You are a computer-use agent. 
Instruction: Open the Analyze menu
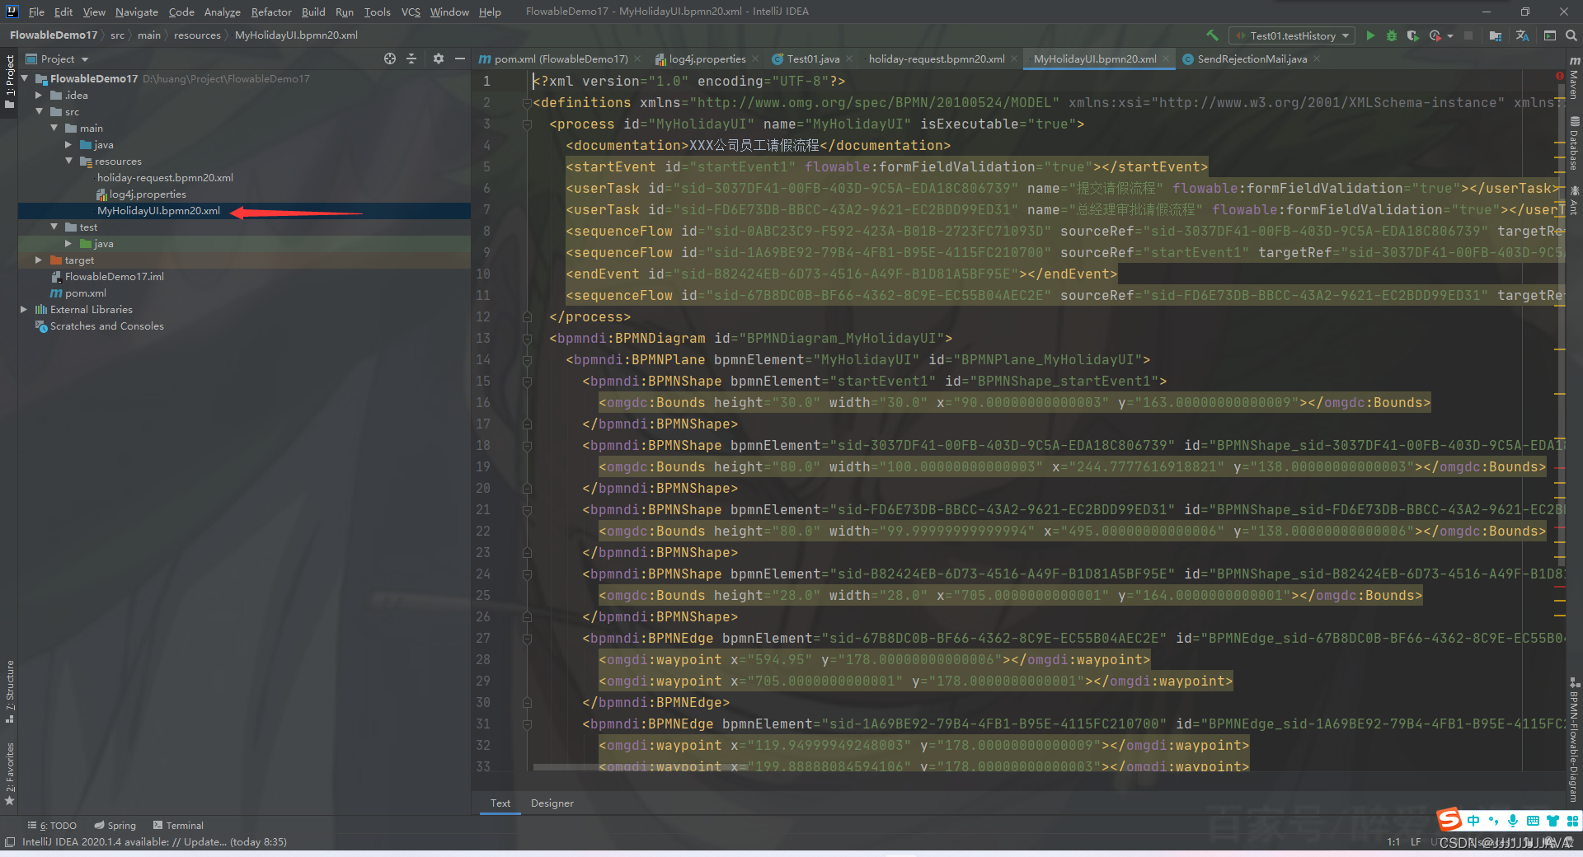222,12
